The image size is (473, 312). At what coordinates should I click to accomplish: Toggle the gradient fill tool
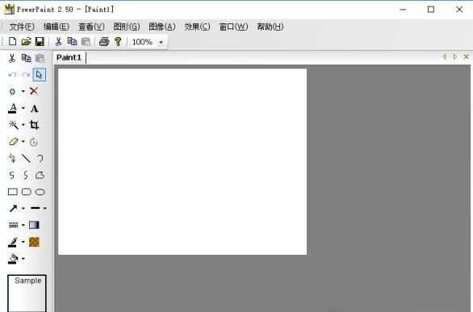(34, 225)
